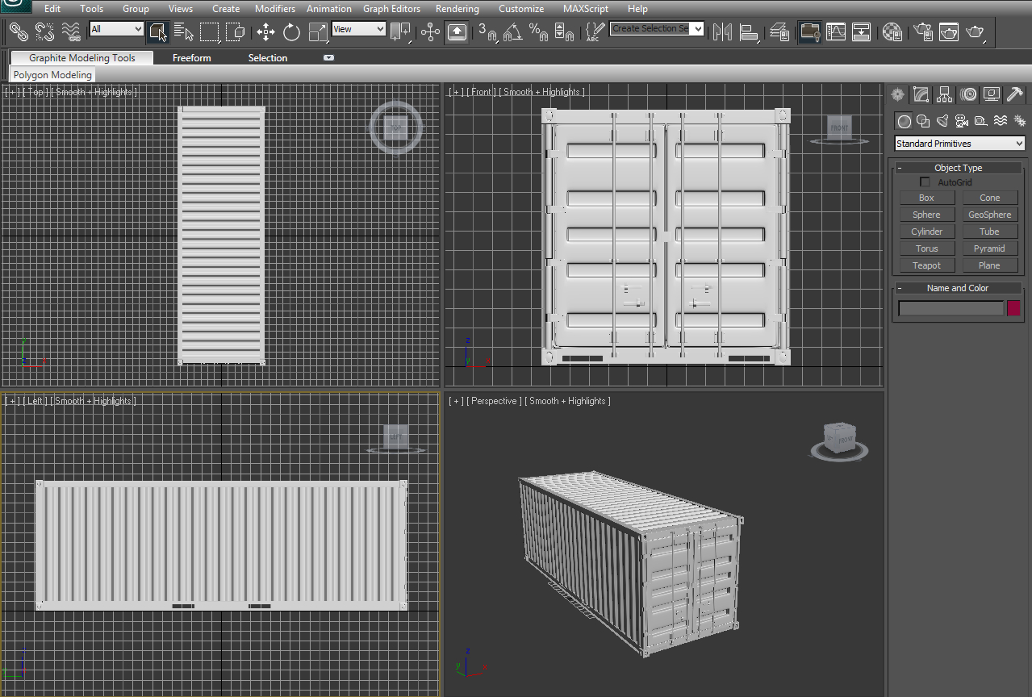
Task: Toggle the Select Object mode button
Action: point(158,31)
